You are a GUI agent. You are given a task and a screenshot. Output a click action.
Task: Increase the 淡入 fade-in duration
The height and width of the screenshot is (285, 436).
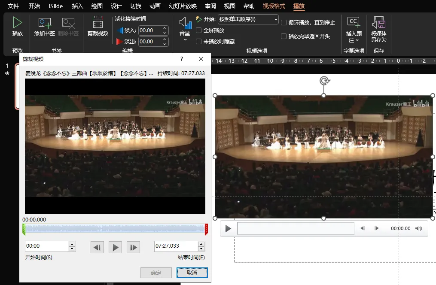[x=165, y=28]
